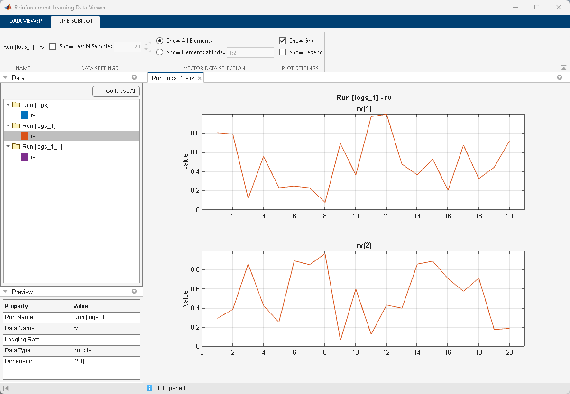The height and width of the screenshot is (394, 570).
Task: Collapse the Run [logs] tree node
Action: [8, 105]
